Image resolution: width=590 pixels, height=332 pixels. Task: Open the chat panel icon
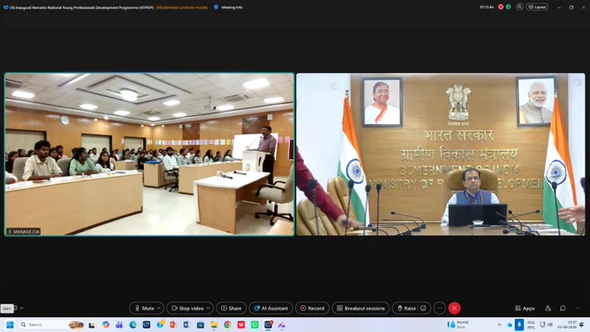[x=562, y=309]
